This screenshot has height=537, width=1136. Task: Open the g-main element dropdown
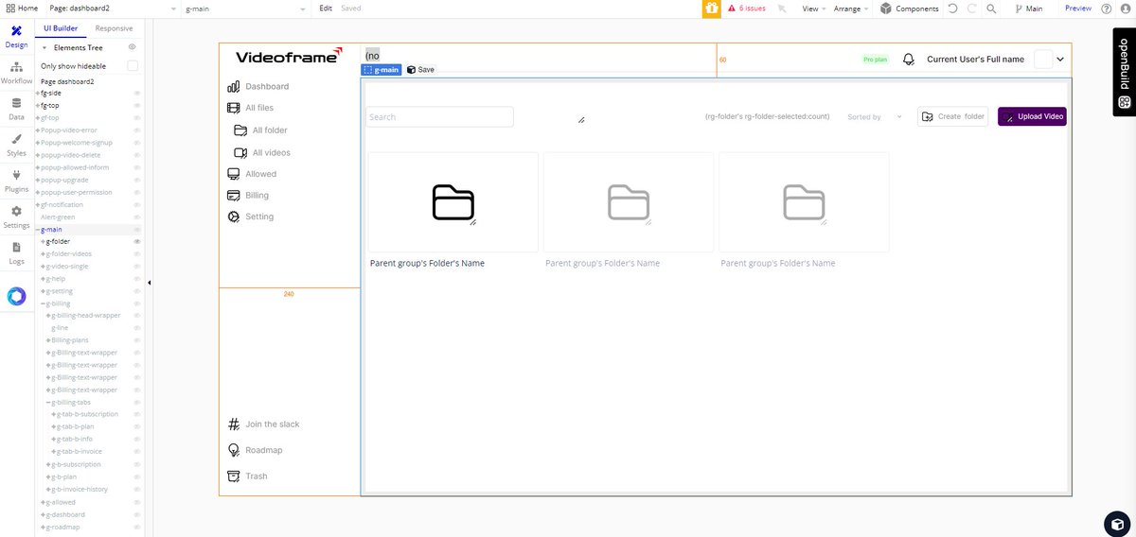click(x=244, y=9)
